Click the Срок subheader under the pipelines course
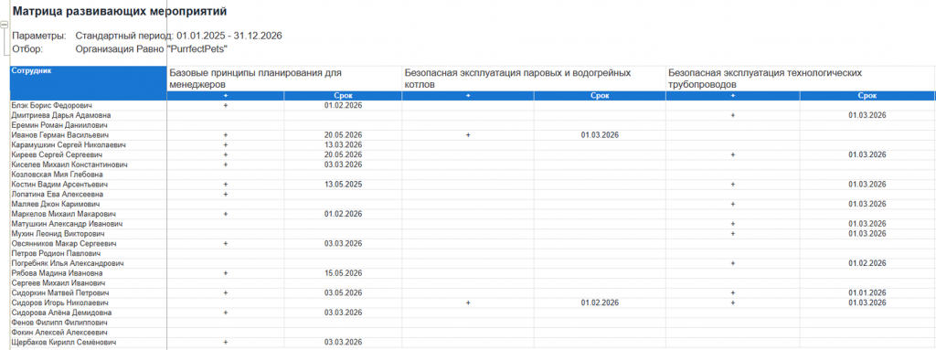This screenshot has width=936, height=350. click(867, 96)
